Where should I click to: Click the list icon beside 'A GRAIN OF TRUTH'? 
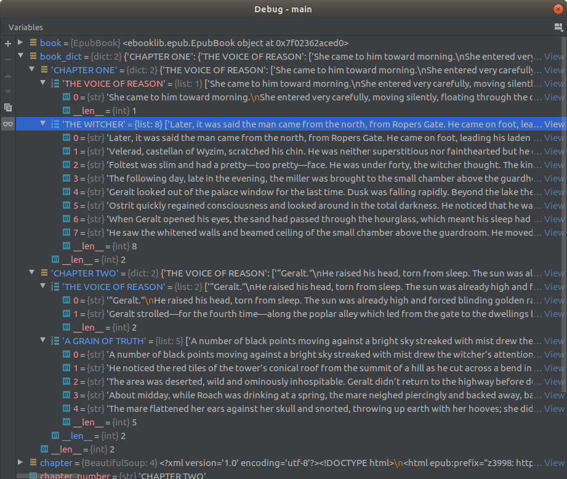coord(55,340)
